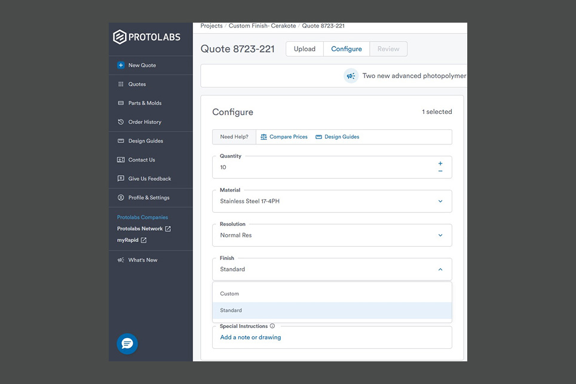
Task: Click the announcement megaphone icon in banner
Action: 351,76
